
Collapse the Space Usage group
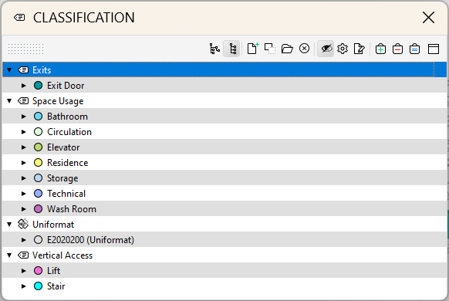click(9, 101)
